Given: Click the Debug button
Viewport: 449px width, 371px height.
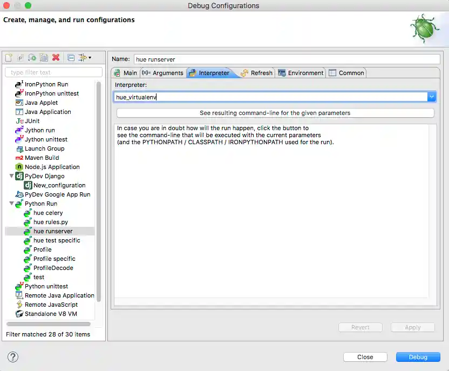Looking at the screenshot, I should (x=418, y=357).
